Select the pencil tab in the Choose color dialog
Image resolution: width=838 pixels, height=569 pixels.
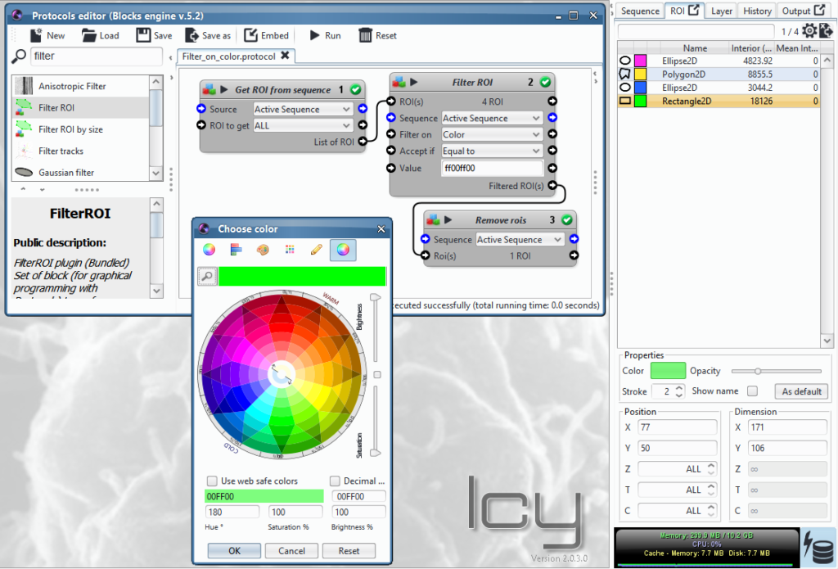point(317,250)
